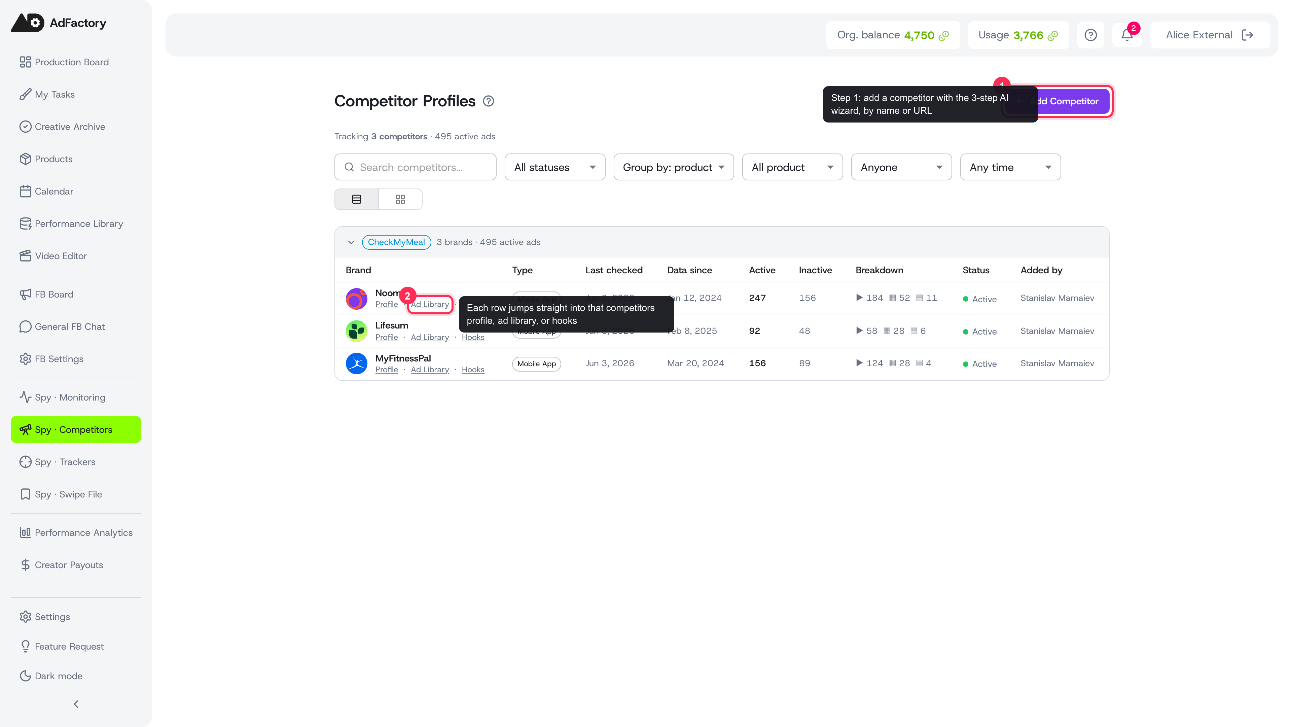
Task: Go to My Tasks
Action: click(x=76, y=94)
